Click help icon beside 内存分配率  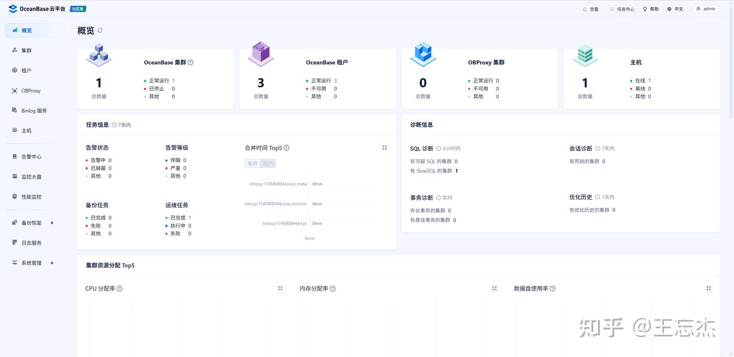coord(333,289)
